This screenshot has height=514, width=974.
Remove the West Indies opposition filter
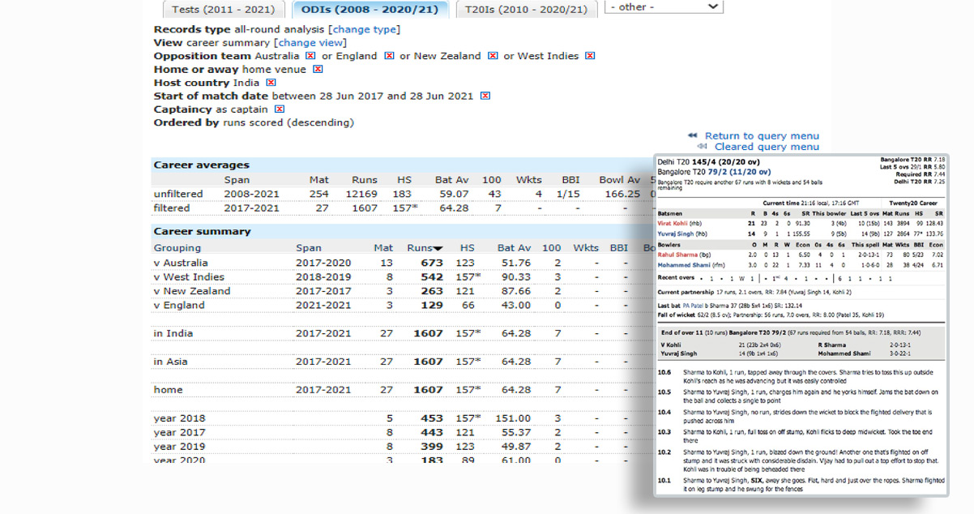590,56
